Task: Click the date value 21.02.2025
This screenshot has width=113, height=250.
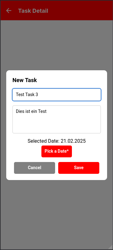Action: pos(73,141)
